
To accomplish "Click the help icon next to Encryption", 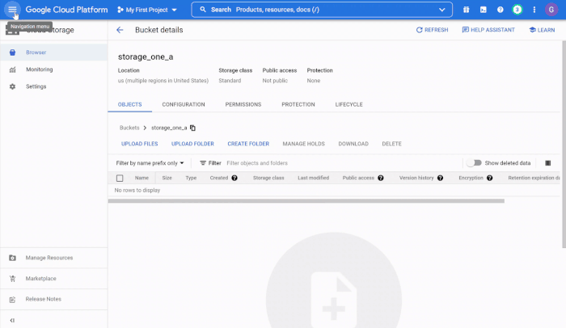I will [489, 178].
